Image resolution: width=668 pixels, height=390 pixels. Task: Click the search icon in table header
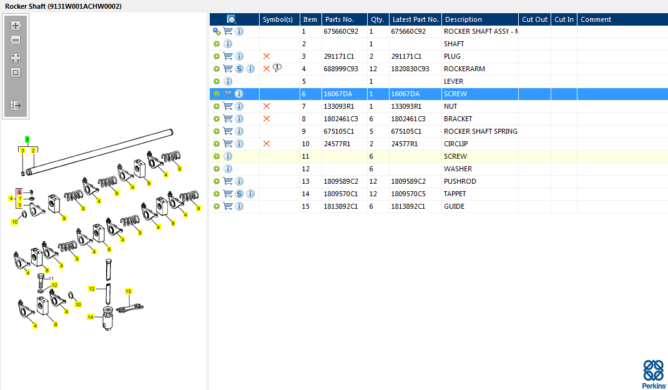(x=232, y=19)
